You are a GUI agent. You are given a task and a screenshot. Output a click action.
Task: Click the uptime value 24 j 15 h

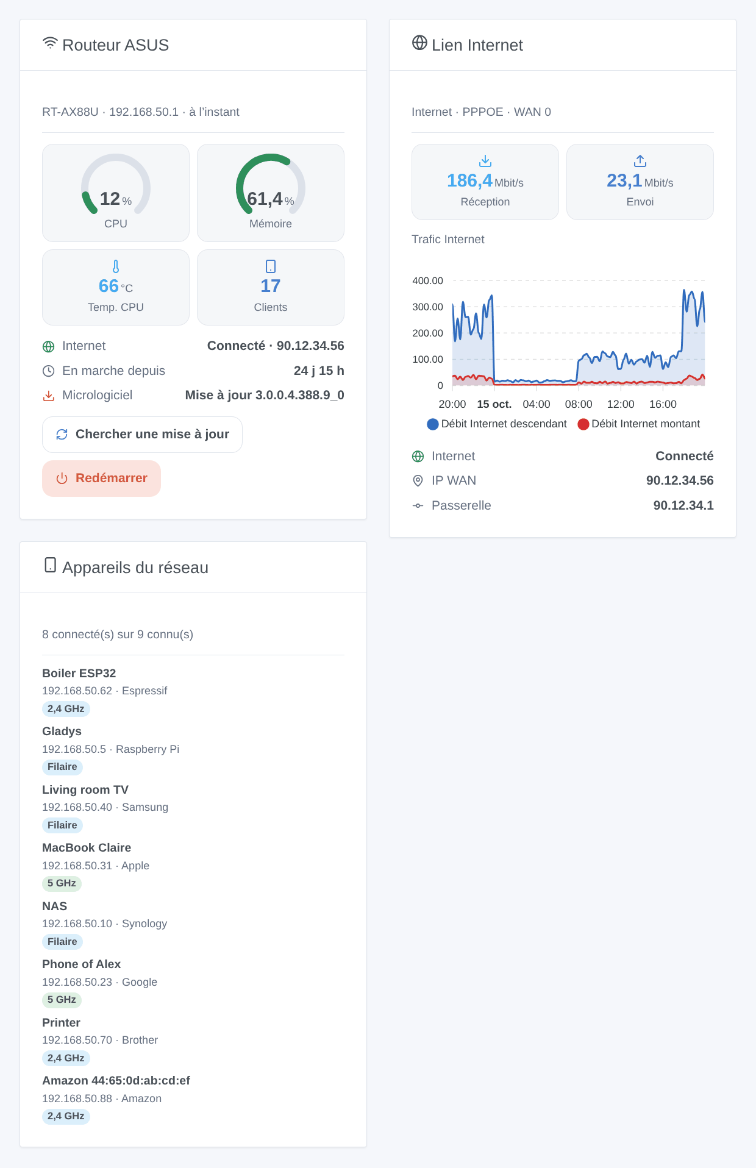(x=319, y=371)
